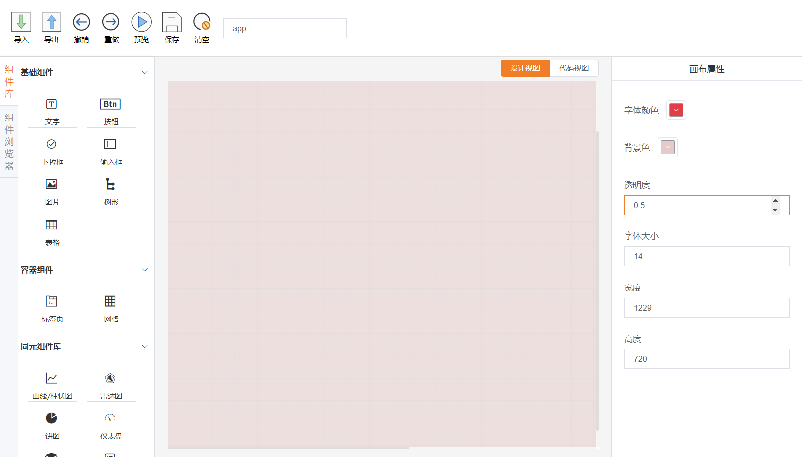This screenshot has height=457, width=802.
Task: Click the Export (导出) icon
Action: tap(52, 22)
